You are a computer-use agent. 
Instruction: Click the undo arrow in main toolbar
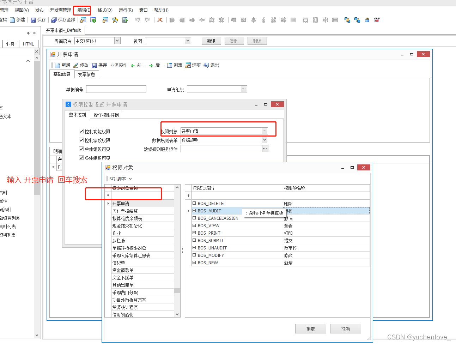(138, 20)
